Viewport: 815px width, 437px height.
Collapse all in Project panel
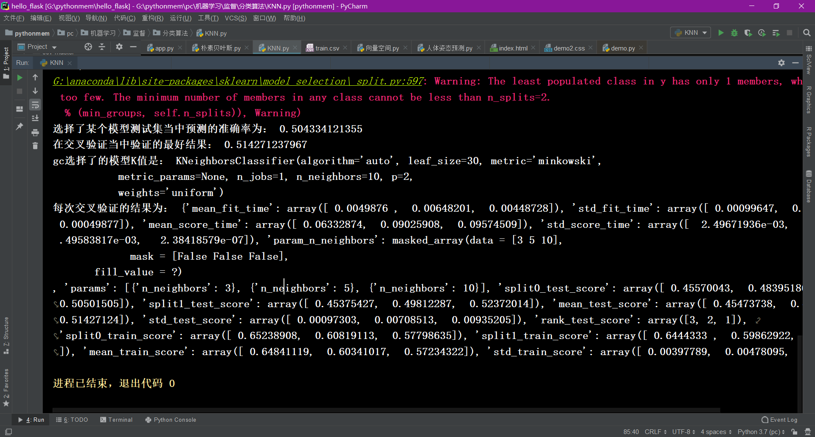point(102,47)
